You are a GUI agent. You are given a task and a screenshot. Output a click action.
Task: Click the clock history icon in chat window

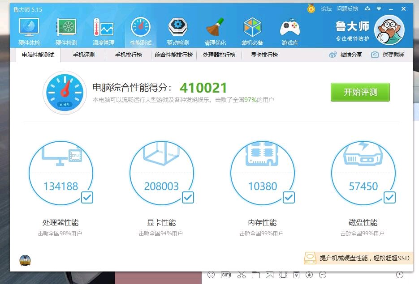coord(399,275)
